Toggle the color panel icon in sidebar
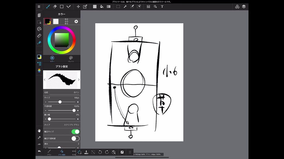Image resolution: width=284 pixels, height=159 pixels. pyautogui.click(x=39, y=57)
